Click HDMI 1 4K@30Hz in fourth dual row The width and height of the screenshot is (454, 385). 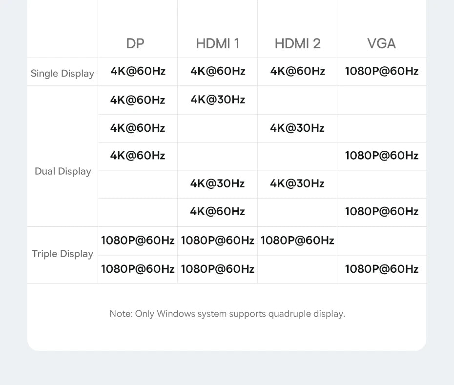217,183
